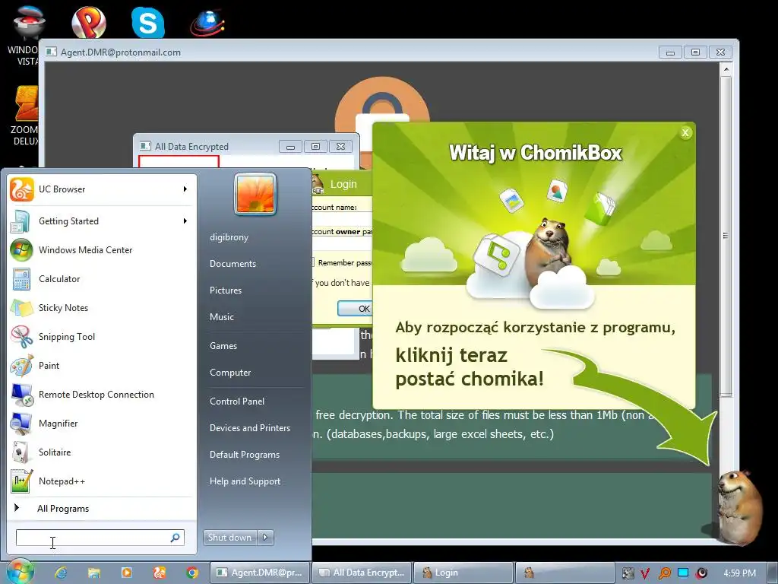
Task: Click the red V tray icon
Action: coord(644,573)
